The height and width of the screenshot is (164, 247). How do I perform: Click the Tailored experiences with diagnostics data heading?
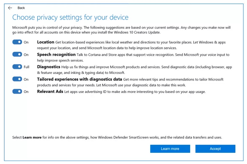pyautogui.click(x=79, y=79)
